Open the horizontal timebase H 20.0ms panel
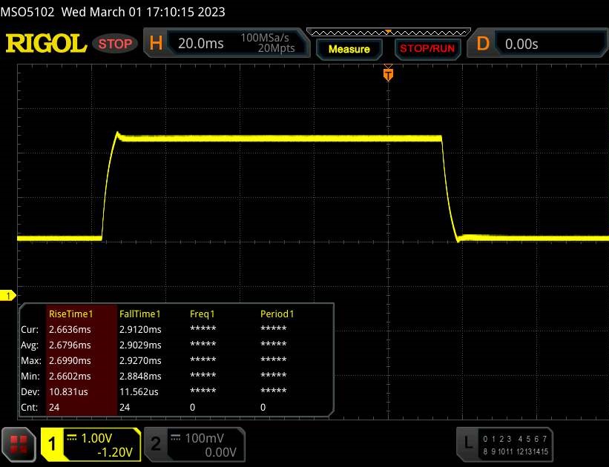 tap(226, 43)
